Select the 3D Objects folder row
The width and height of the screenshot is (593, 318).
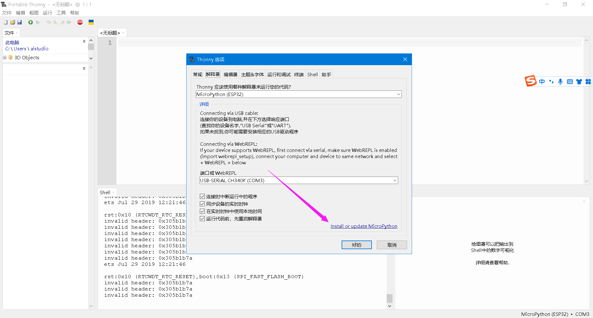[x=45, y=57]
